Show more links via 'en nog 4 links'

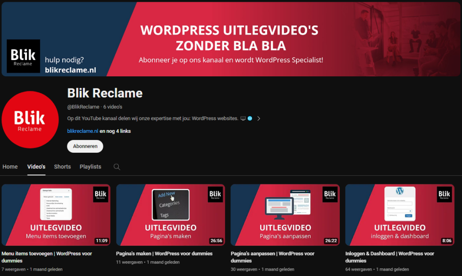point(115,131)
